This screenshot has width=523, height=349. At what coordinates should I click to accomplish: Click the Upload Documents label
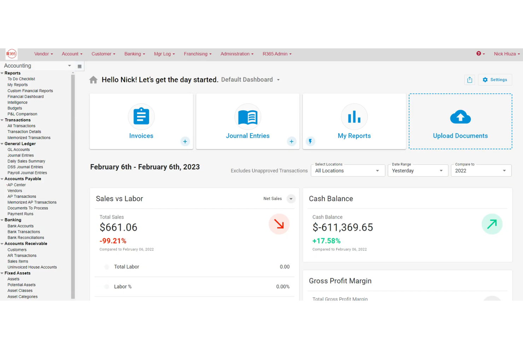460,136
